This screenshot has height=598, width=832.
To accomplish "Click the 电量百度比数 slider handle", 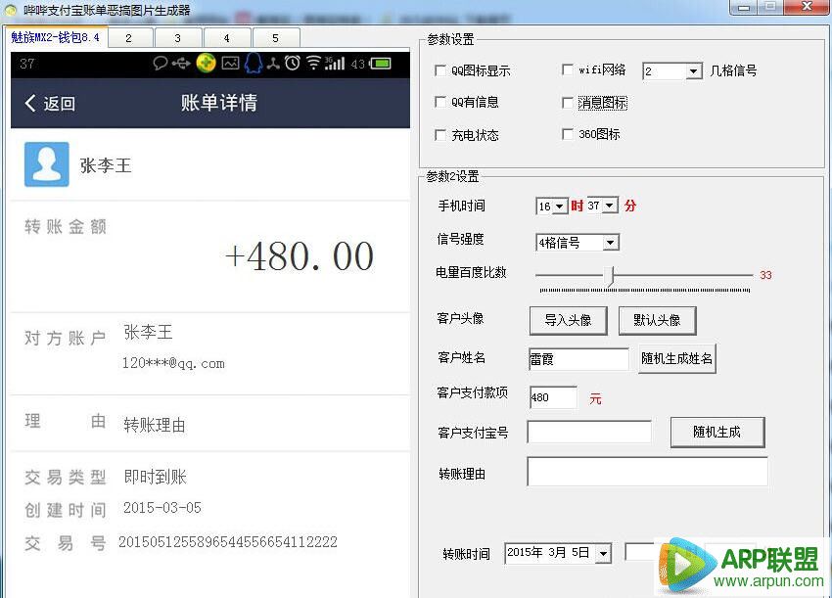I will (x=610, y=276).
